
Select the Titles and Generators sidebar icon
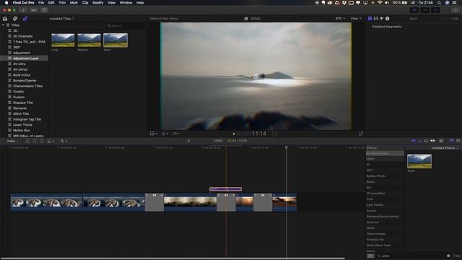click(25, 19)
